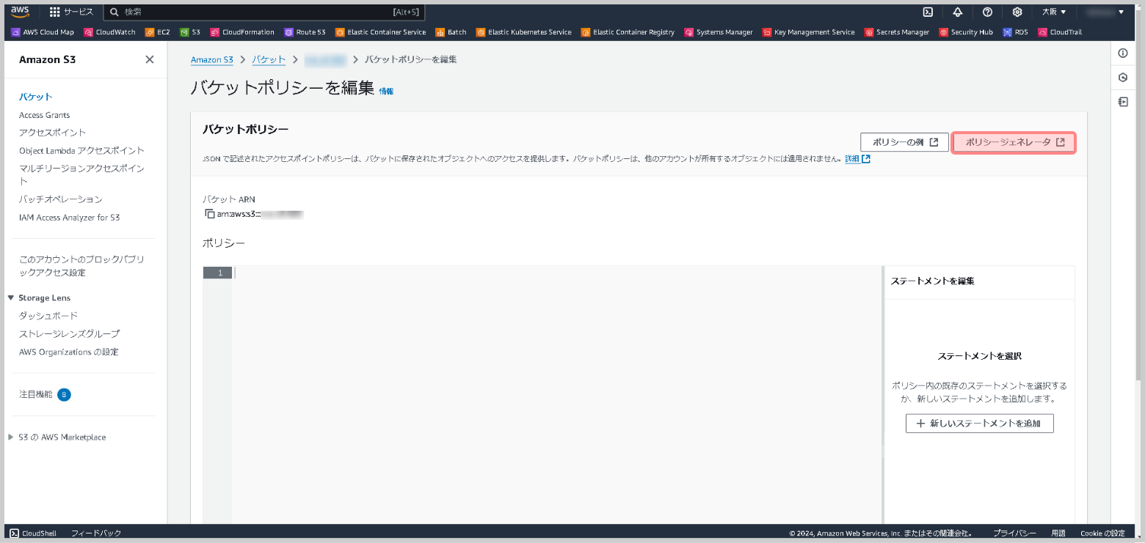1145x543 pixels.
Task: Click Amazon S3 breadcrumb link
Action: [x=212, y=59]
